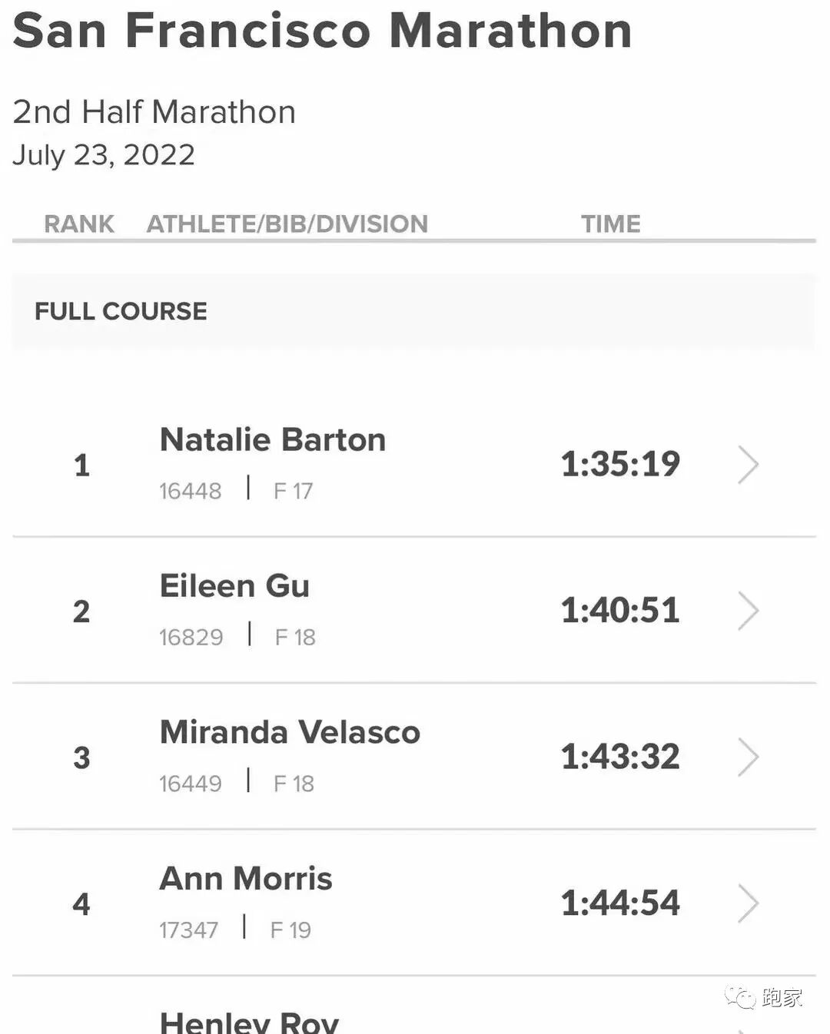Select the FULL COURSE section header
Image resolution: width=830 pixels, height=1034 pixels.
click(121, 311)
